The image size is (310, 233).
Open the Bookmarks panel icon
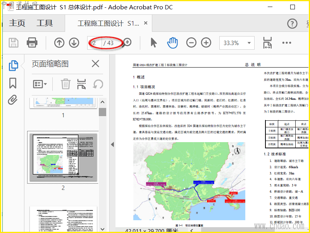(x=13, y=83)
